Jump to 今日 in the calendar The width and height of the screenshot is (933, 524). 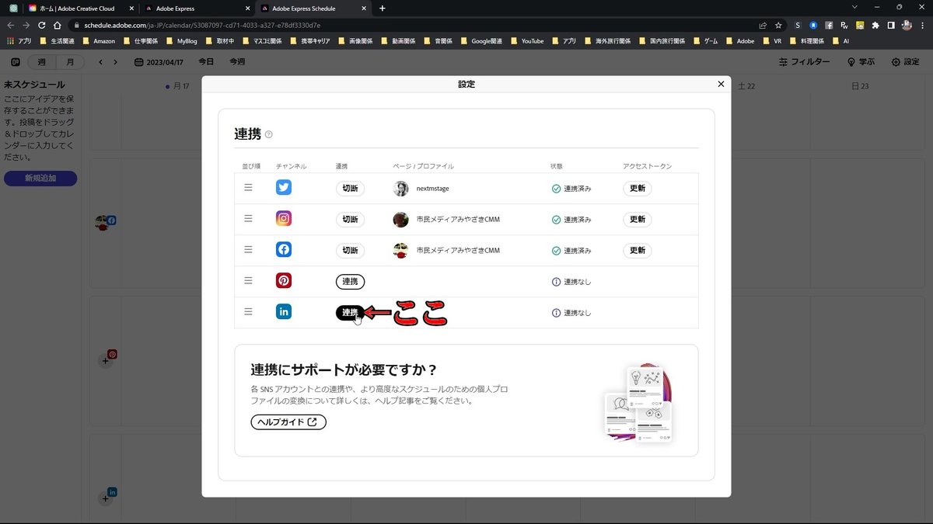tap(206, 62)
